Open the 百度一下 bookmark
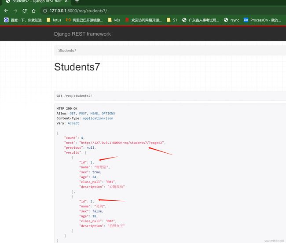This screenshot has height=243, width=286. pos(23,20)
